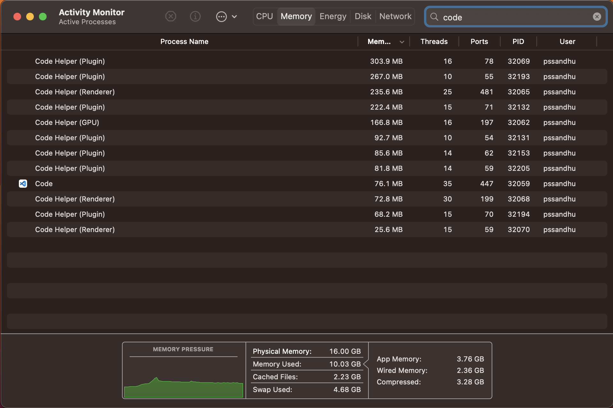This screenshot has height=408, width=613.
Task: Click the 235.6 MB memory value
Action: (386, 92)
